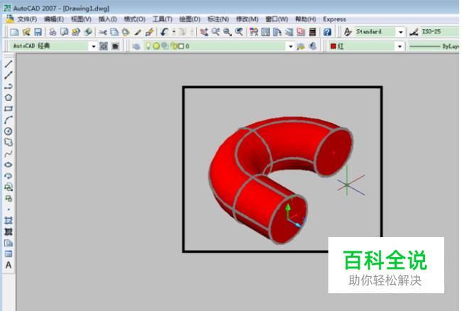Image resolution: width=462 pixels, height=311 pixels.
Task: Select the Circle tool
Action: point(9,131)
